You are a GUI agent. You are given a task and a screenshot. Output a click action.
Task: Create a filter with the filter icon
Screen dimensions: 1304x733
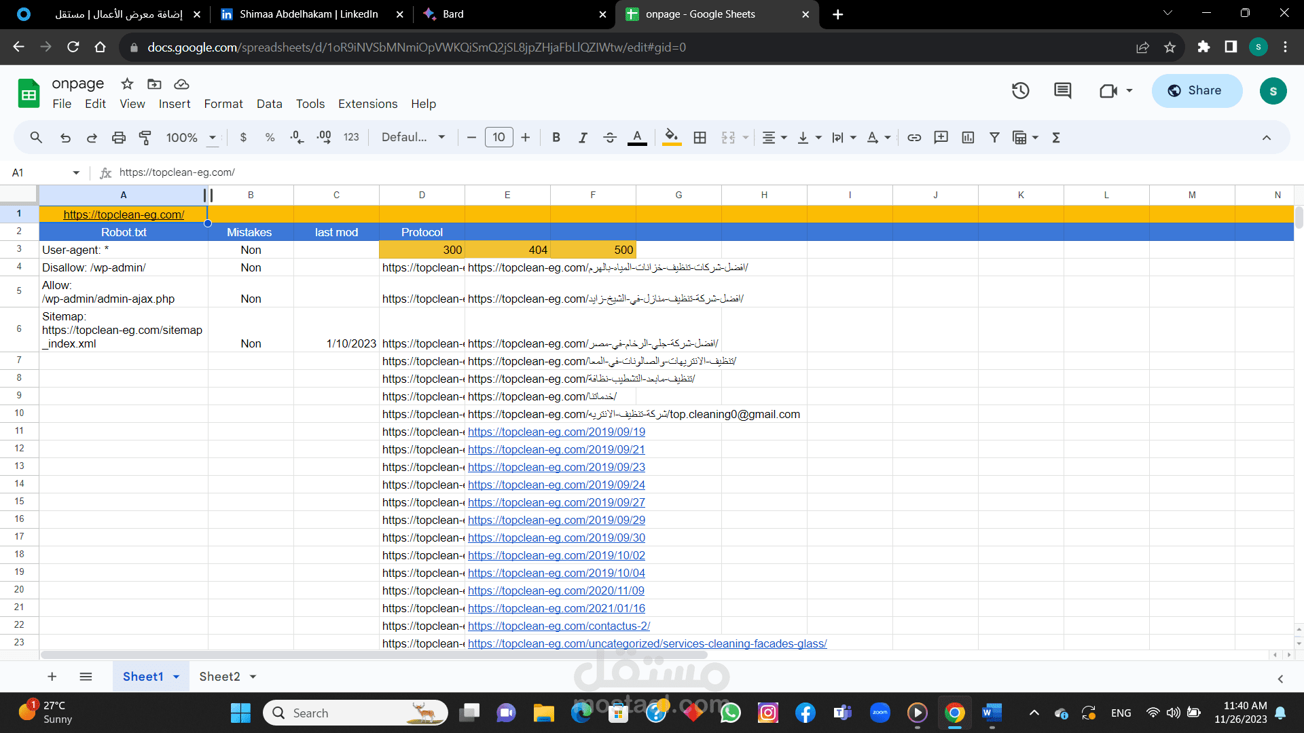(994, 137)
